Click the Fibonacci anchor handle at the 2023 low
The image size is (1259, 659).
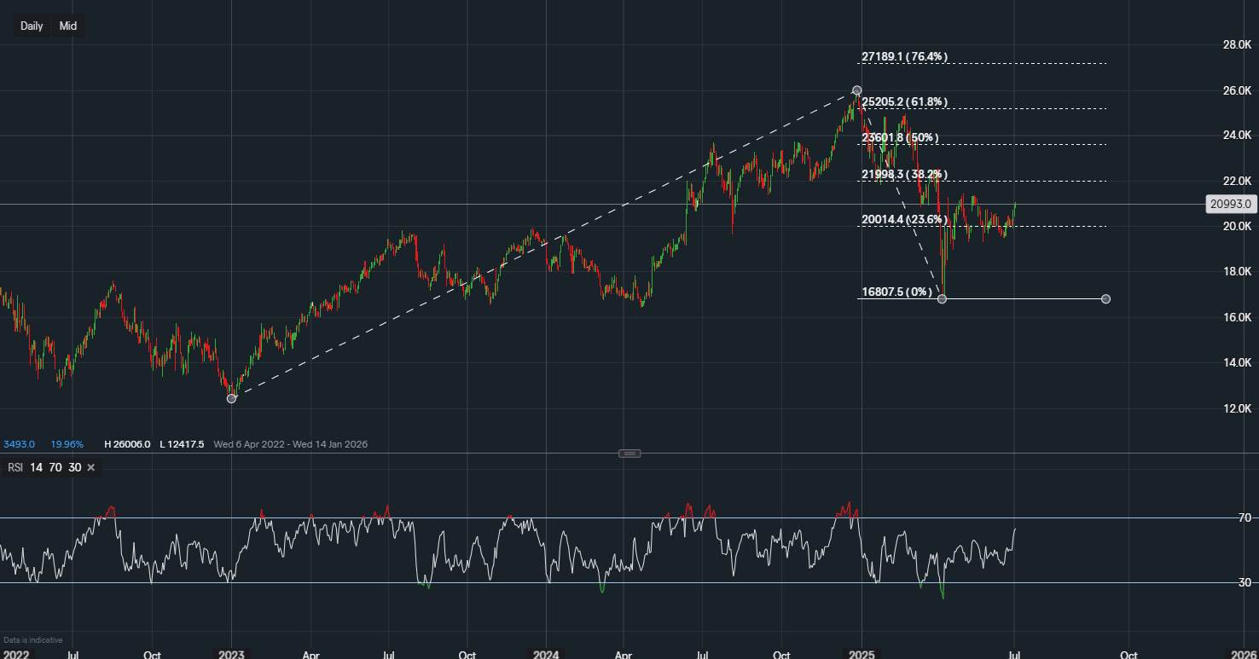pyautogui.click(x=231, y=398)
